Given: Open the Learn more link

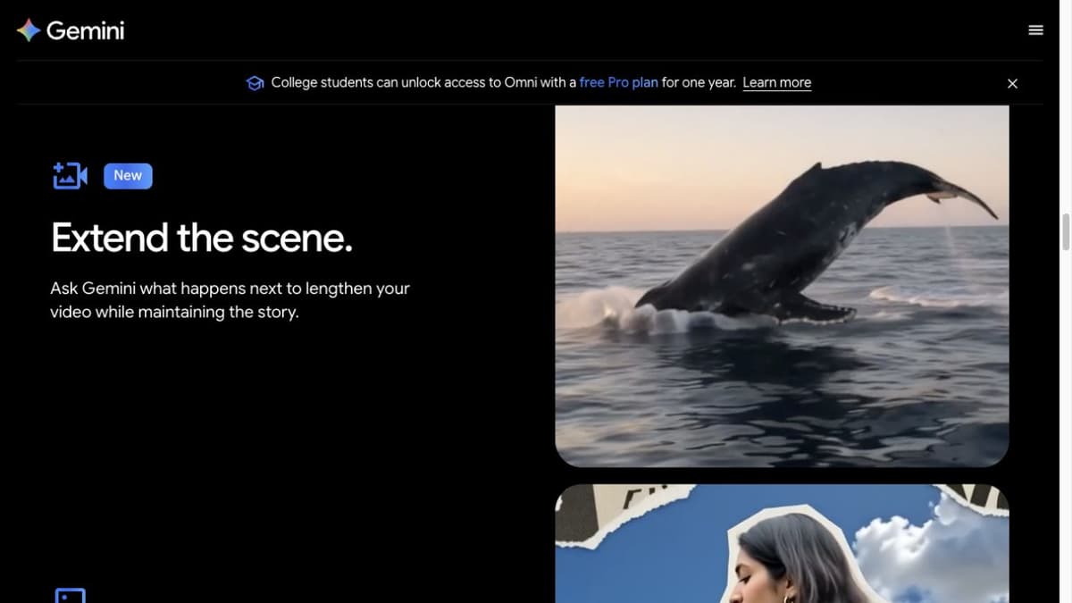Looking at the screenshot, I should pos(776,82).
